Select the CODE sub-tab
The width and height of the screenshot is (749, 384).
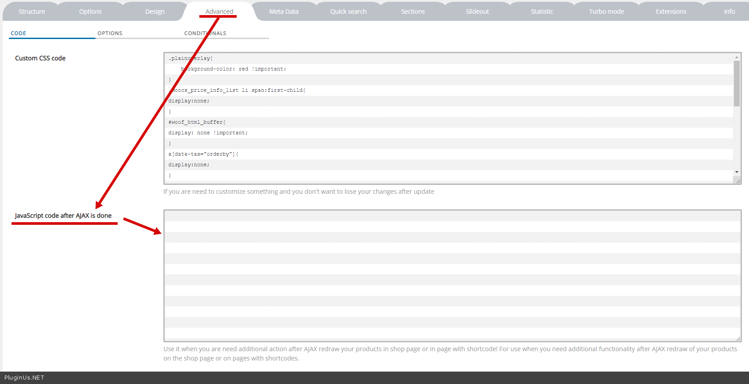[19, 33]
